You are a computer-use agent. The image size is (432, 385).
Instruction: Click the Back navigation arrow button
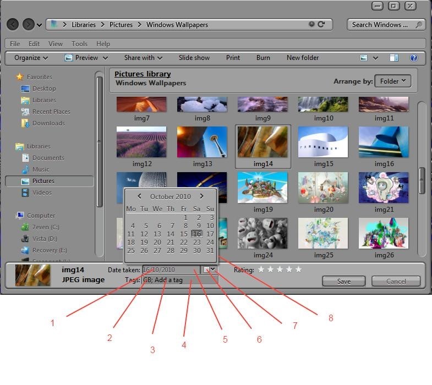[13, 25]
